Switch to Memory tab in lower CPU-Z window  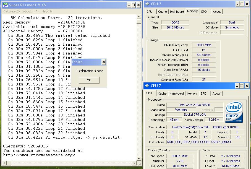pyautogui.click(x=192, y=93)
